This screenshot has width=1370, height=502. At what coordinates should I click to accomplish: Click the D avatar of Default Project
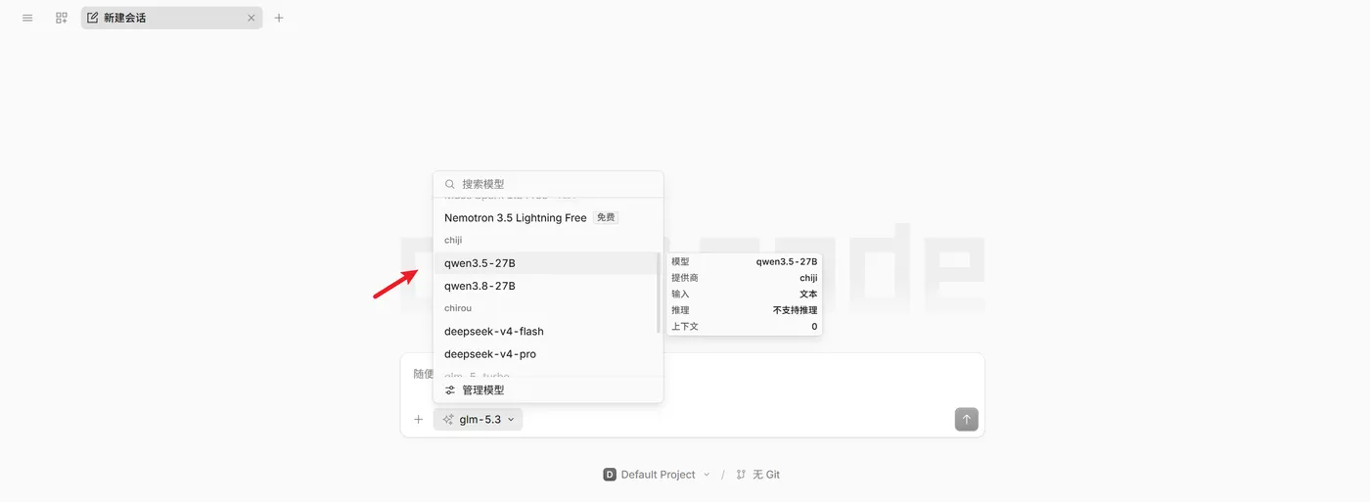click(609, 475)
